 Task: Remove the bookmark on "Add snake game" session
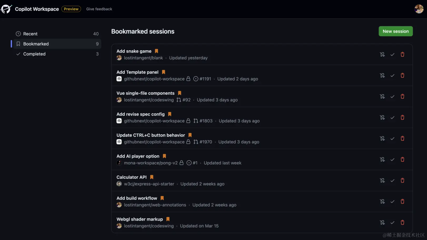click(x=382, y=54)
